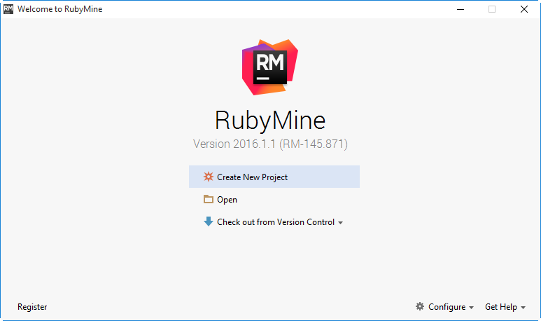The width and height of the screenshot is (541, 321).
Task: Click the version 2016.1.1 text
Action: coord(270,144)
